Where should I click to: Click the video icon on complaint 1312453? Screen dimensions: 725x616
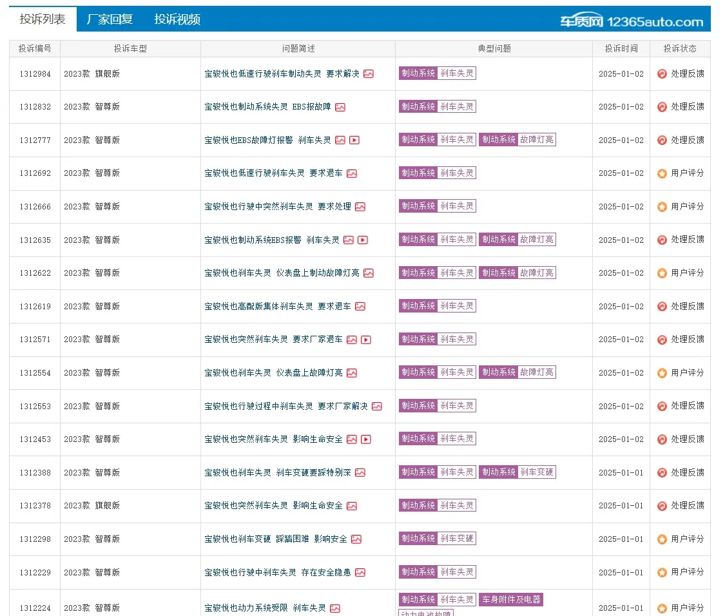[366, 439]
